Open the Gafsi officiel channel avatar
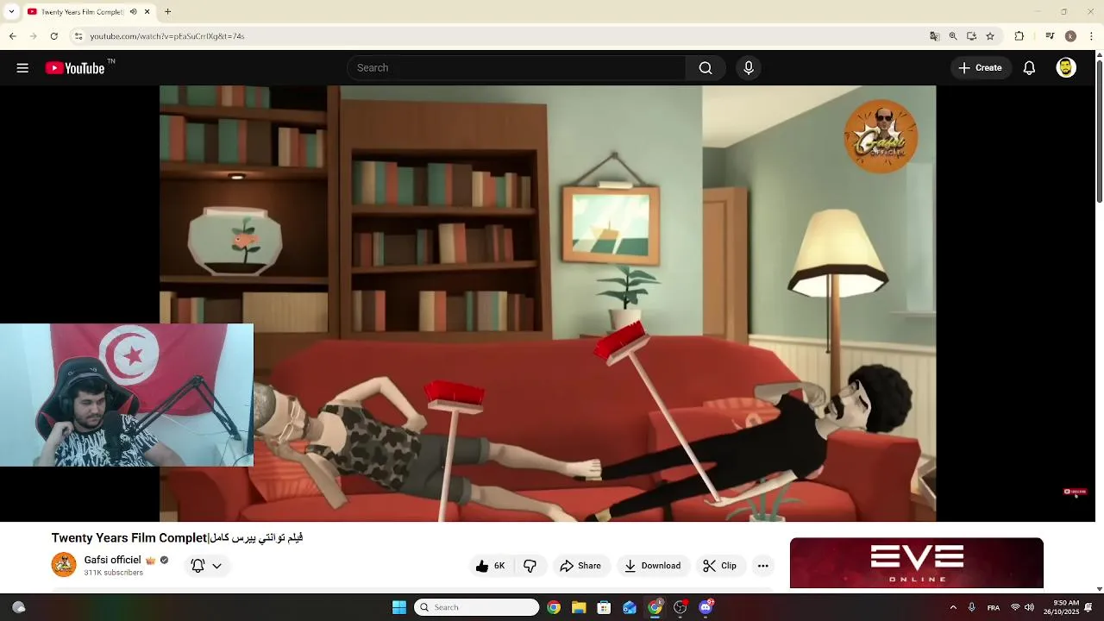The image size is (1104, 621). (x=64, y=565)
